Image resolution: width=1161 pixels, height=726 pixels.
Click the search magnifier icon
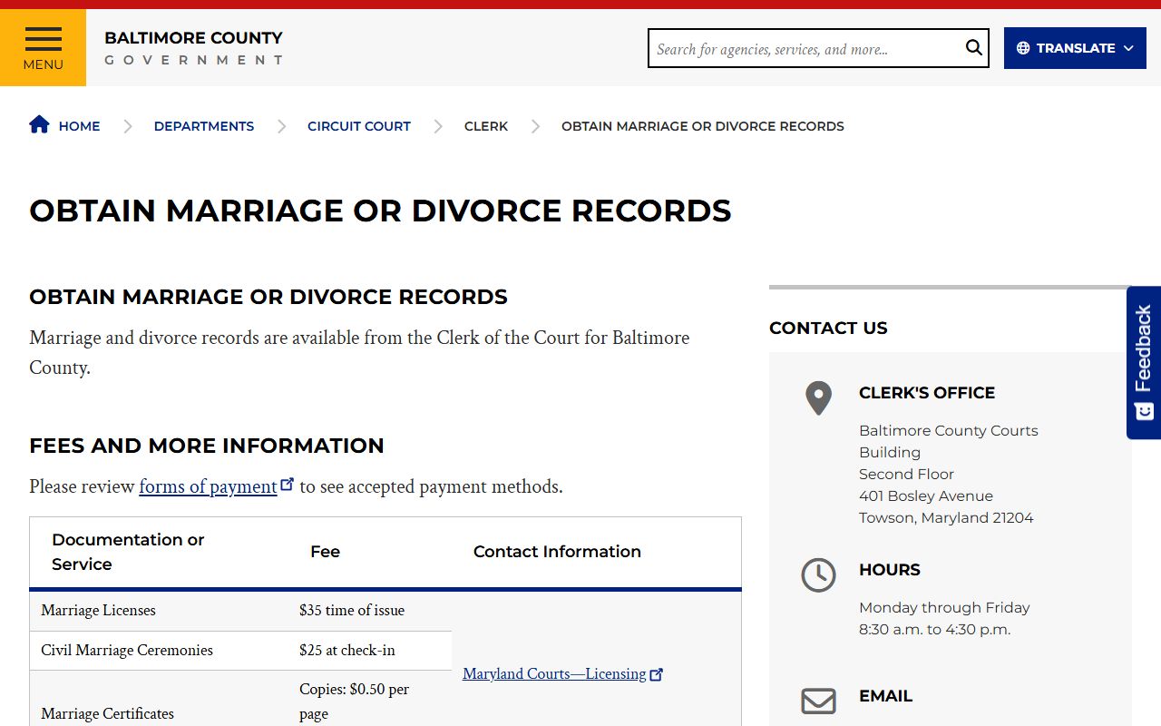coord(973,48)
